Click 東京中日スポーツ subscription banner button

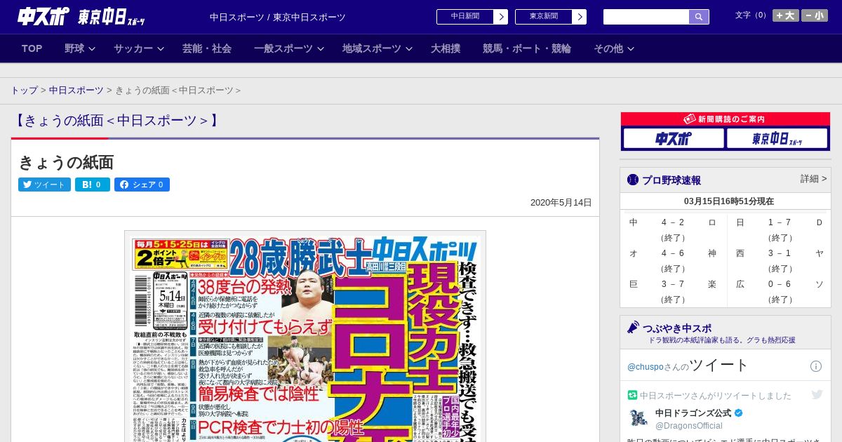pyautogui.click(x=777, y=138)
